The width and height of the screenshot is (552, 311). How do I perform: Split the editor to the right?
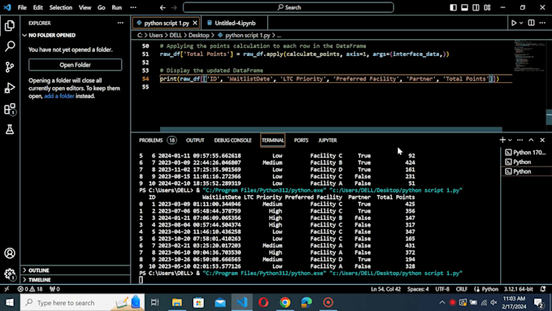(531, 23)
